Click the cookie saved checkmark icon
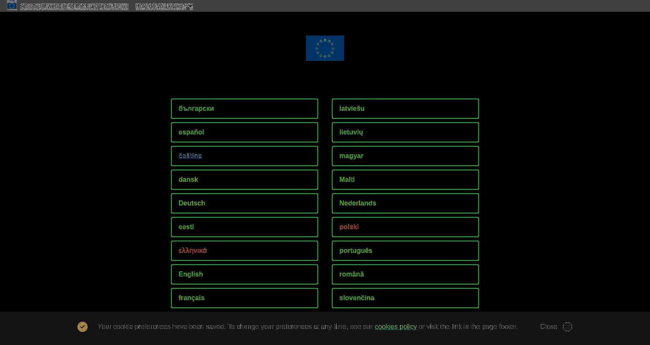 click(x=83, y=327)
